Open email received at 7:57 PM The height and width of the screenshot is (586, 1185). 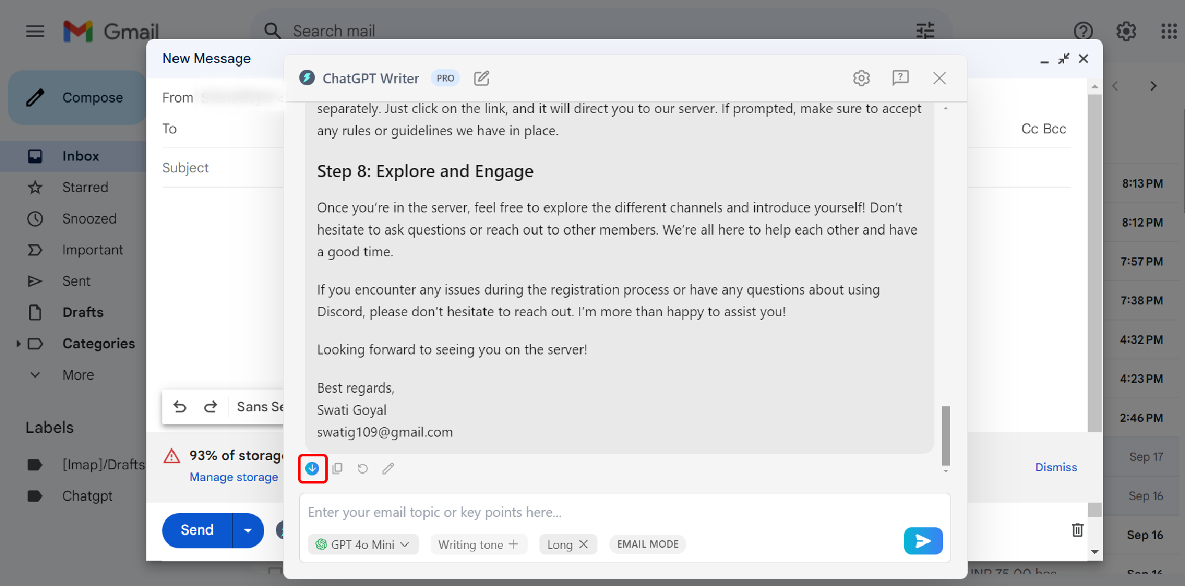tap(1142, 261)
